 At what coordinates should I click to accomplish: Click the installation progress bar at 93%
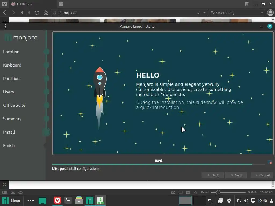pyautogui.click(x=158, y=164)
